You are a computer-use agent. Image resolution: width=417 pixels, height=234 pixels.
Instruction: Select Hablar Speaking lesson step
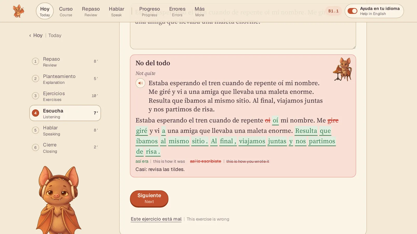pos(65,130)
